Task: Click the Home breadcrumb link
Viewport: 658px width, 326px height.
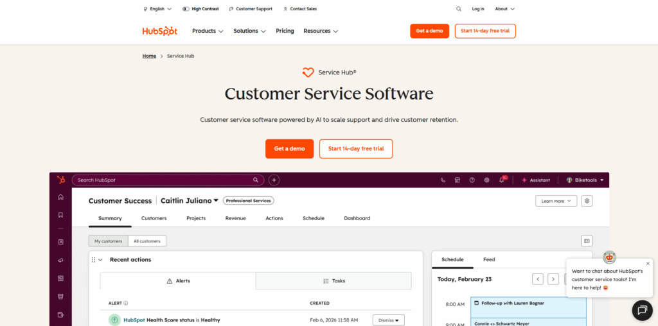Action: 149,56
